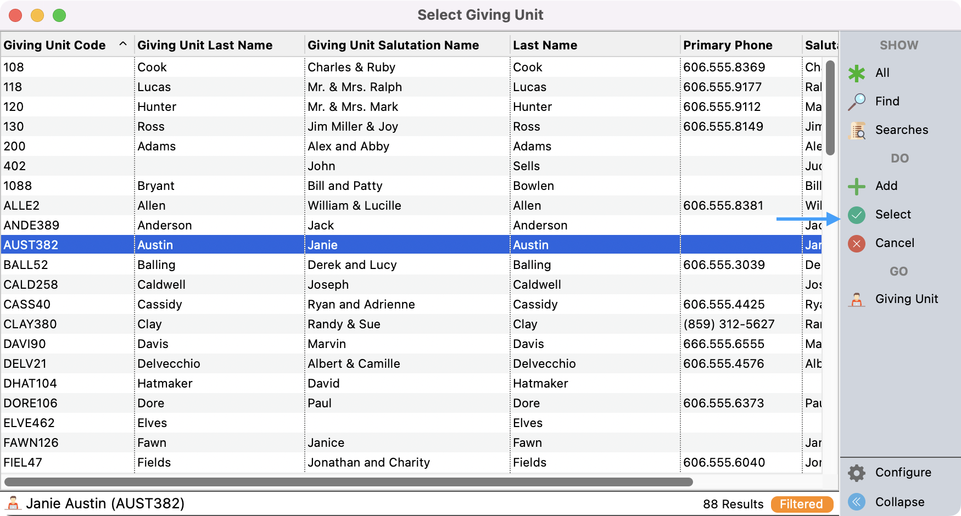This screenshot has width=961, height=516.
Task: Sort by Giving Unit Last Name column
Action: click(x=205, y=45)
